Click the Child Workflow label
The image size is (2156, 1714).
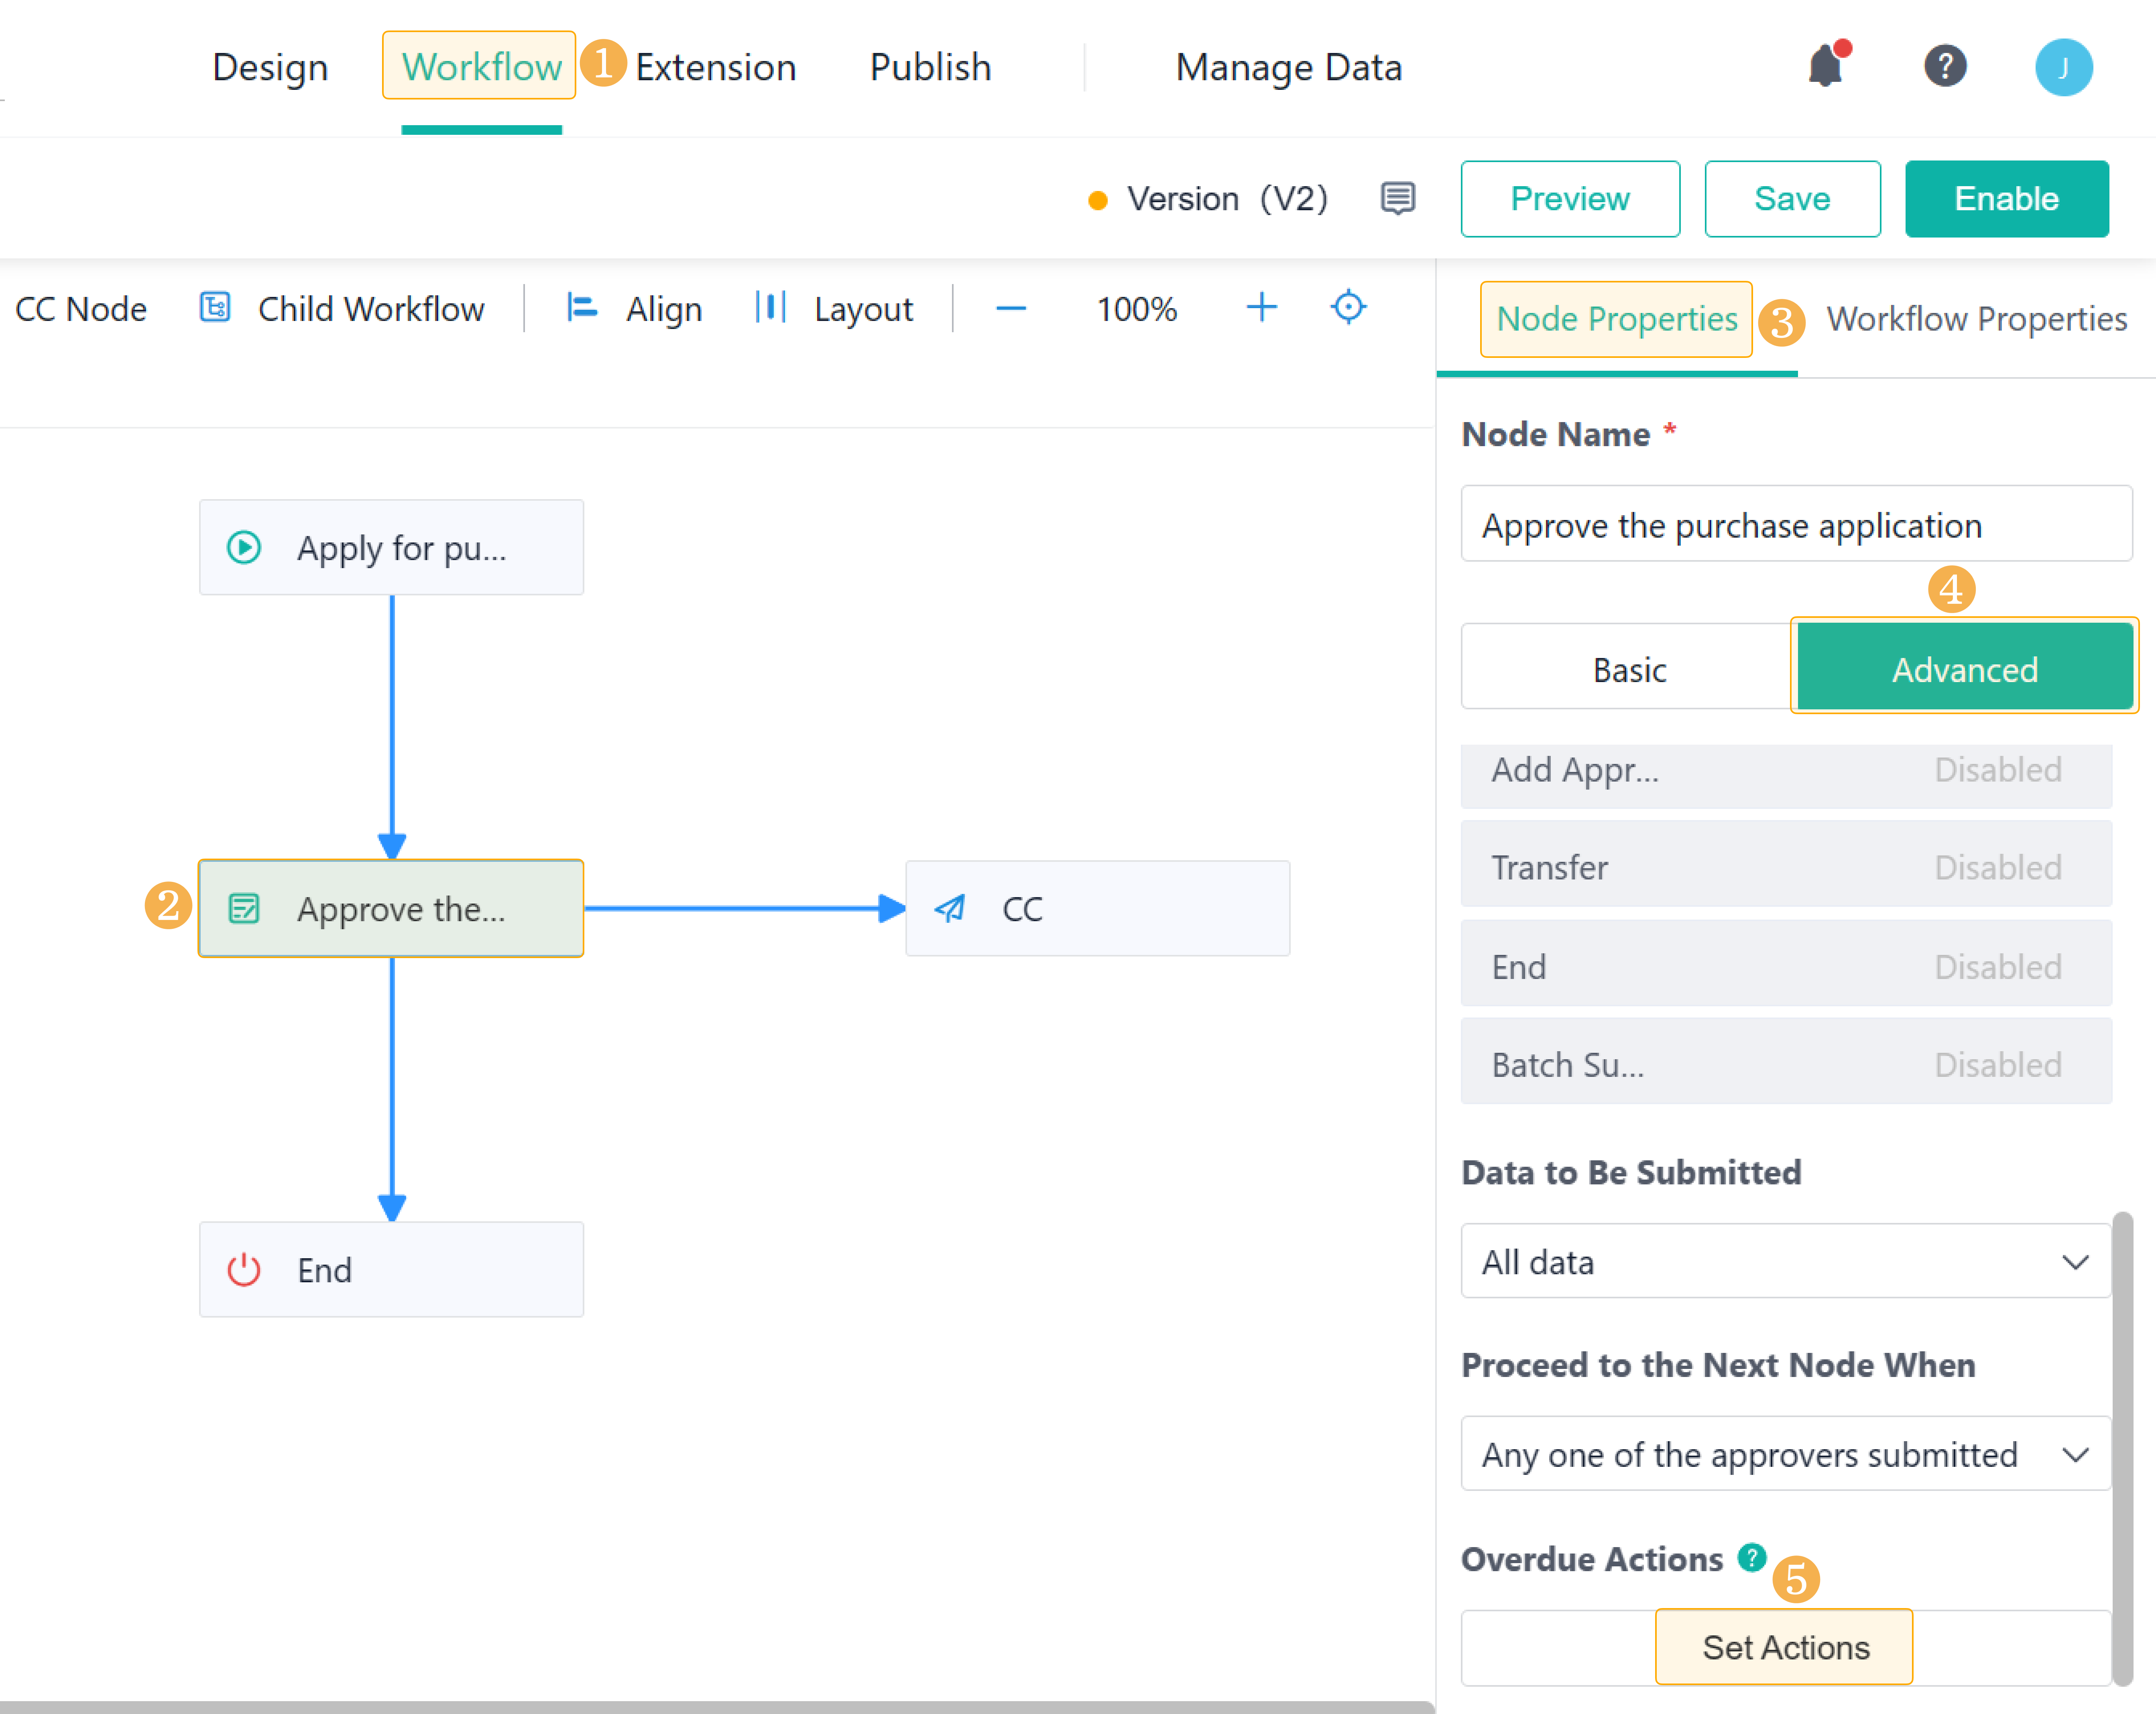coord(371,309)
